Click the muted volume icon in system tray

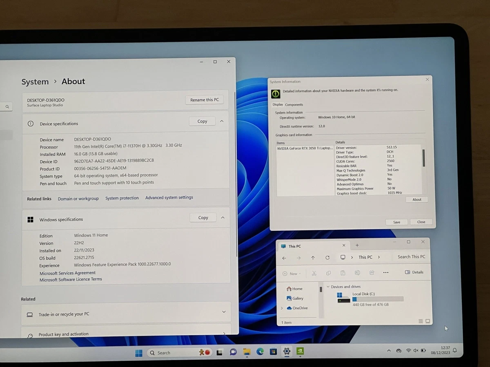[416, 351]
